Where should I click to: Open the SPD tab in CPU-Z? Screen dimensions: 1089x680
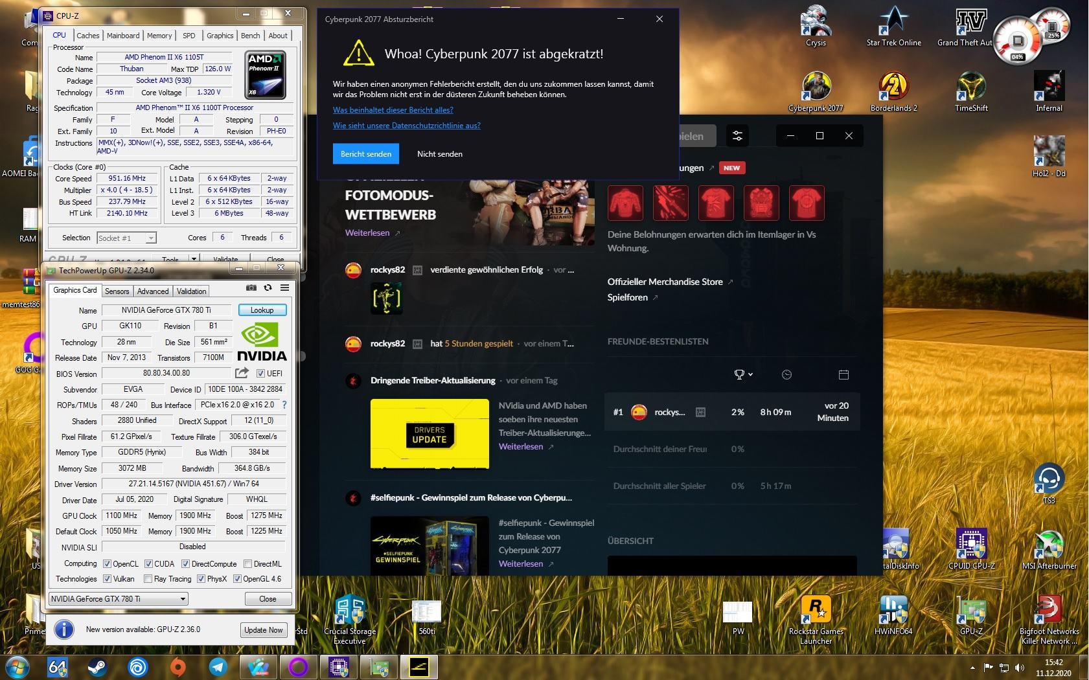click(x=189, y=36)
